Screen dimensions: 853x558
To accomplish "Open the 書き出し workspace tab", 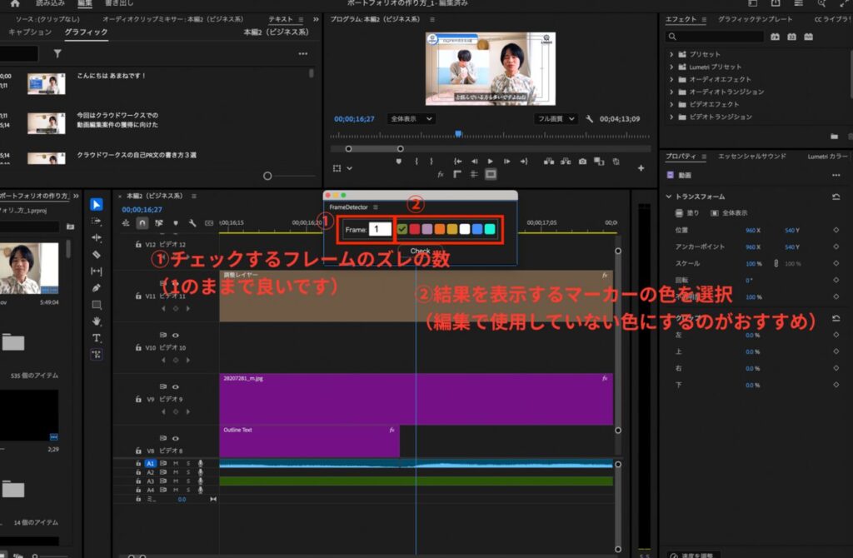I will 119,3.
